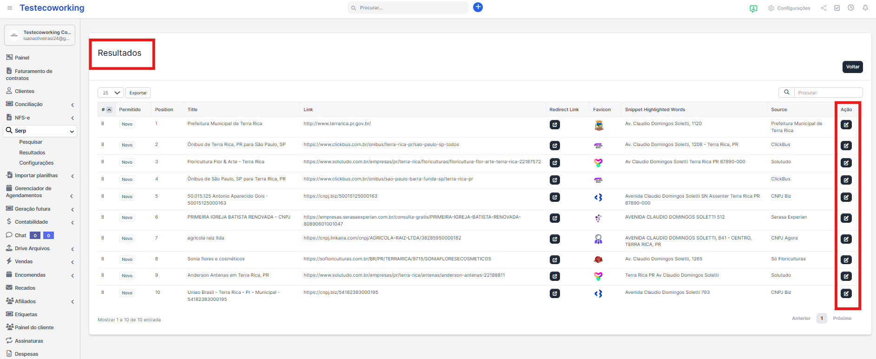The height and width of the screenshot is (359, 876).
Task: Open the clickbus Terra Rica São Paulo link
Action: coord(381,145)
